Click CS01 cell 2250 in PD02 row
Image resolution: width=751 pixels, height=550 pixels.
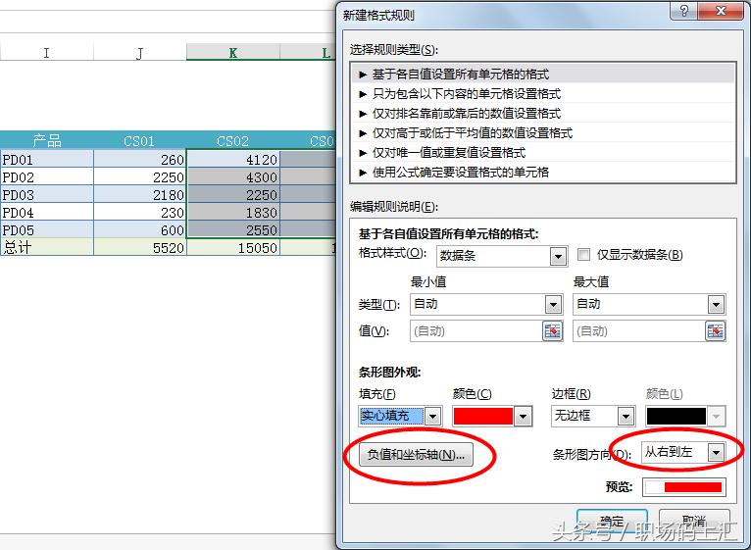140,176
